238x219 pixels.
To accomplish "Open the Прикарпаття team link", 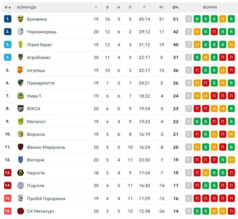I will [41, 83].
